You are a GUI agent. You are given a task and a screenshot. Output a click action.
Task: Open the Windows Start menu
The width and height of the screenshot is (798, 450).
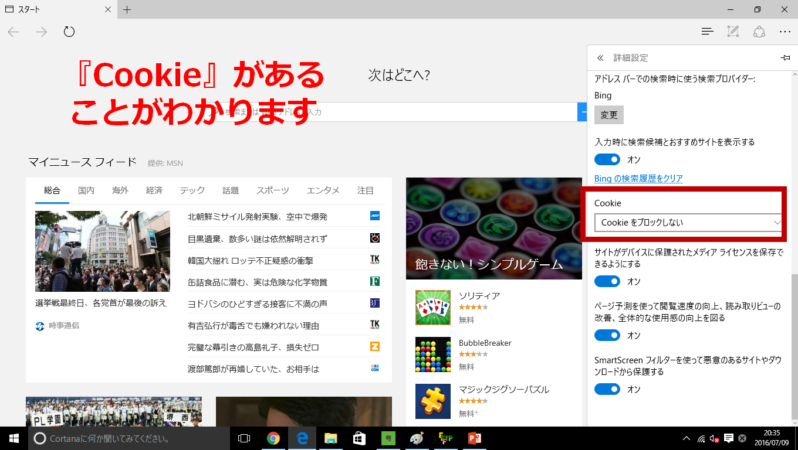pos(14,438)
